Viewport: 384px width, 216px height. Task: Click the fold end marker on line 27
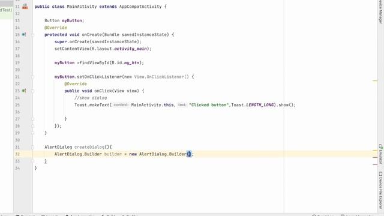[32, 119]
